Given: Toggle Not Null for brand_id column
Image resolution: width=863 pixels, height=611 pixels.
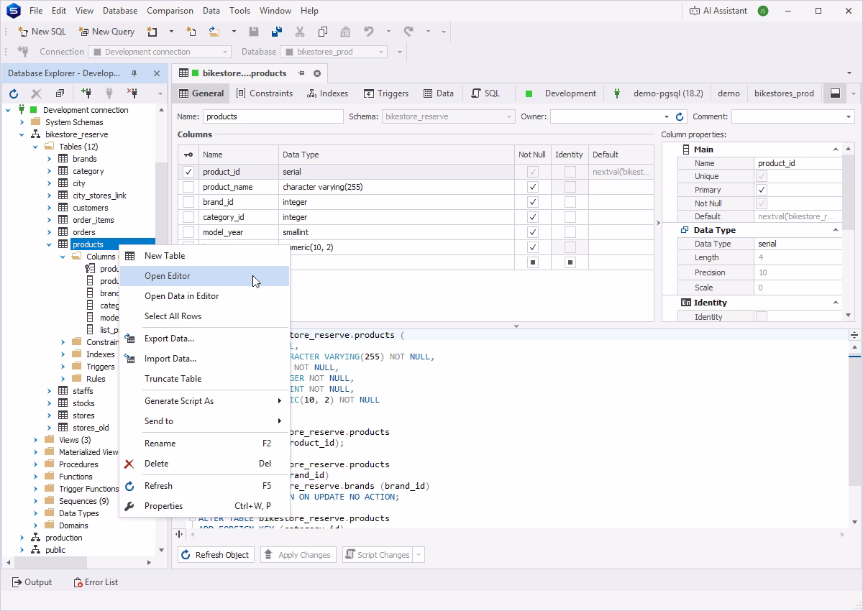Looking at the screenshot, I should 532,202.
